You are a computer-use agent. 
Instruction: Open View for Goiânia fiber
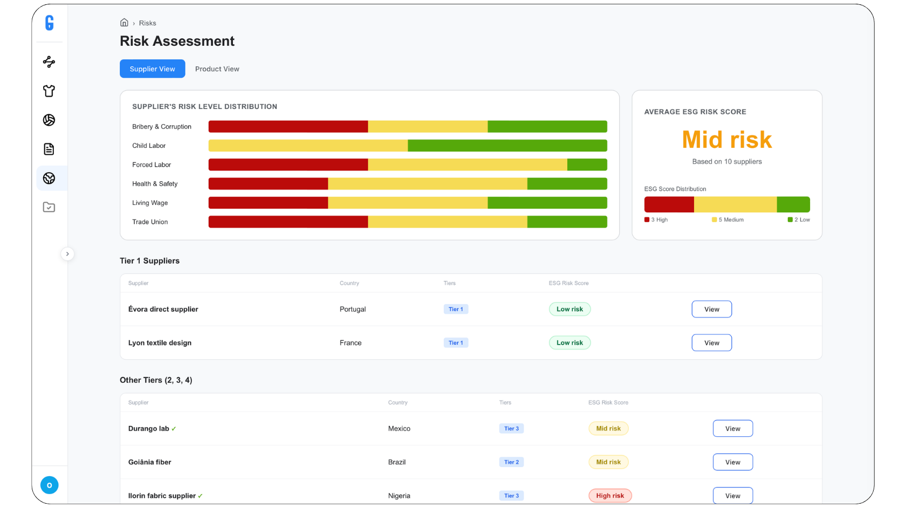[x=732, y=462]
